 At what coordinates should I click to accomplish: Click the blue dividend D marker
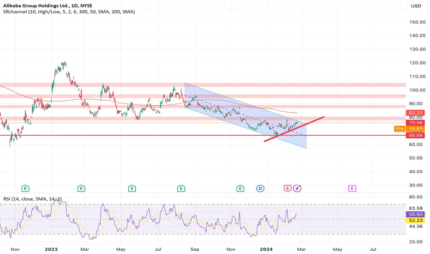coord(260,188)
